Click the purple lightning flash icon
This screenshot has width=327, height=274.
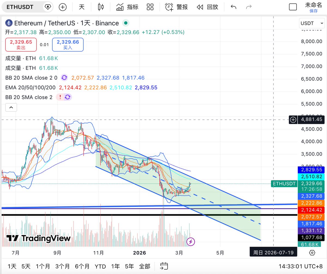coord(191,241)
